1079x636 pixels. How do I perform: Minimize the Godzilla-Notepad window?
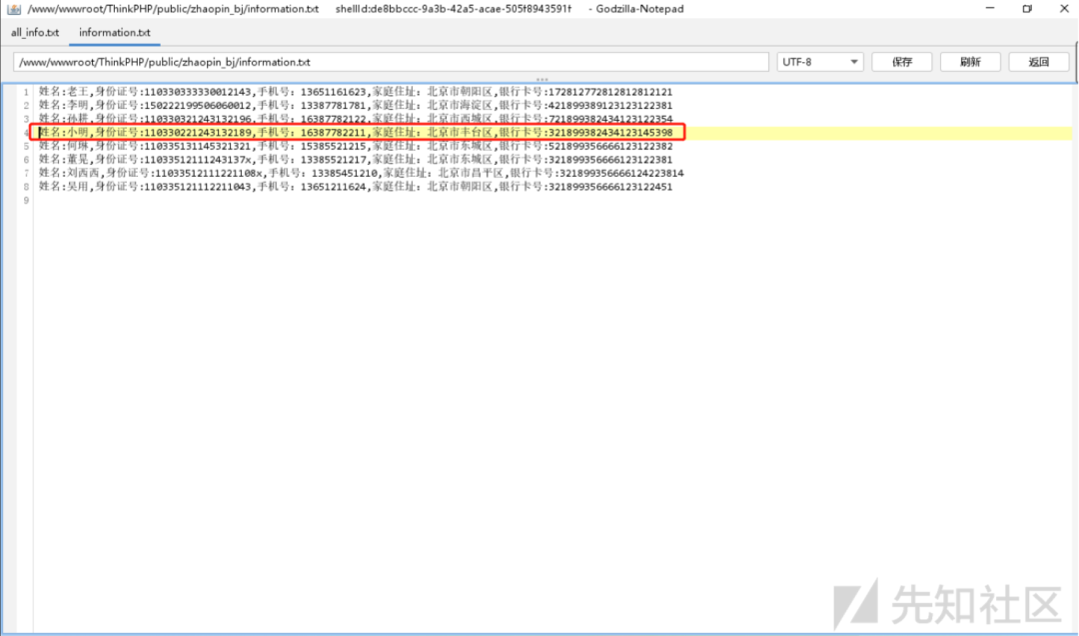(x=989, y=8)
